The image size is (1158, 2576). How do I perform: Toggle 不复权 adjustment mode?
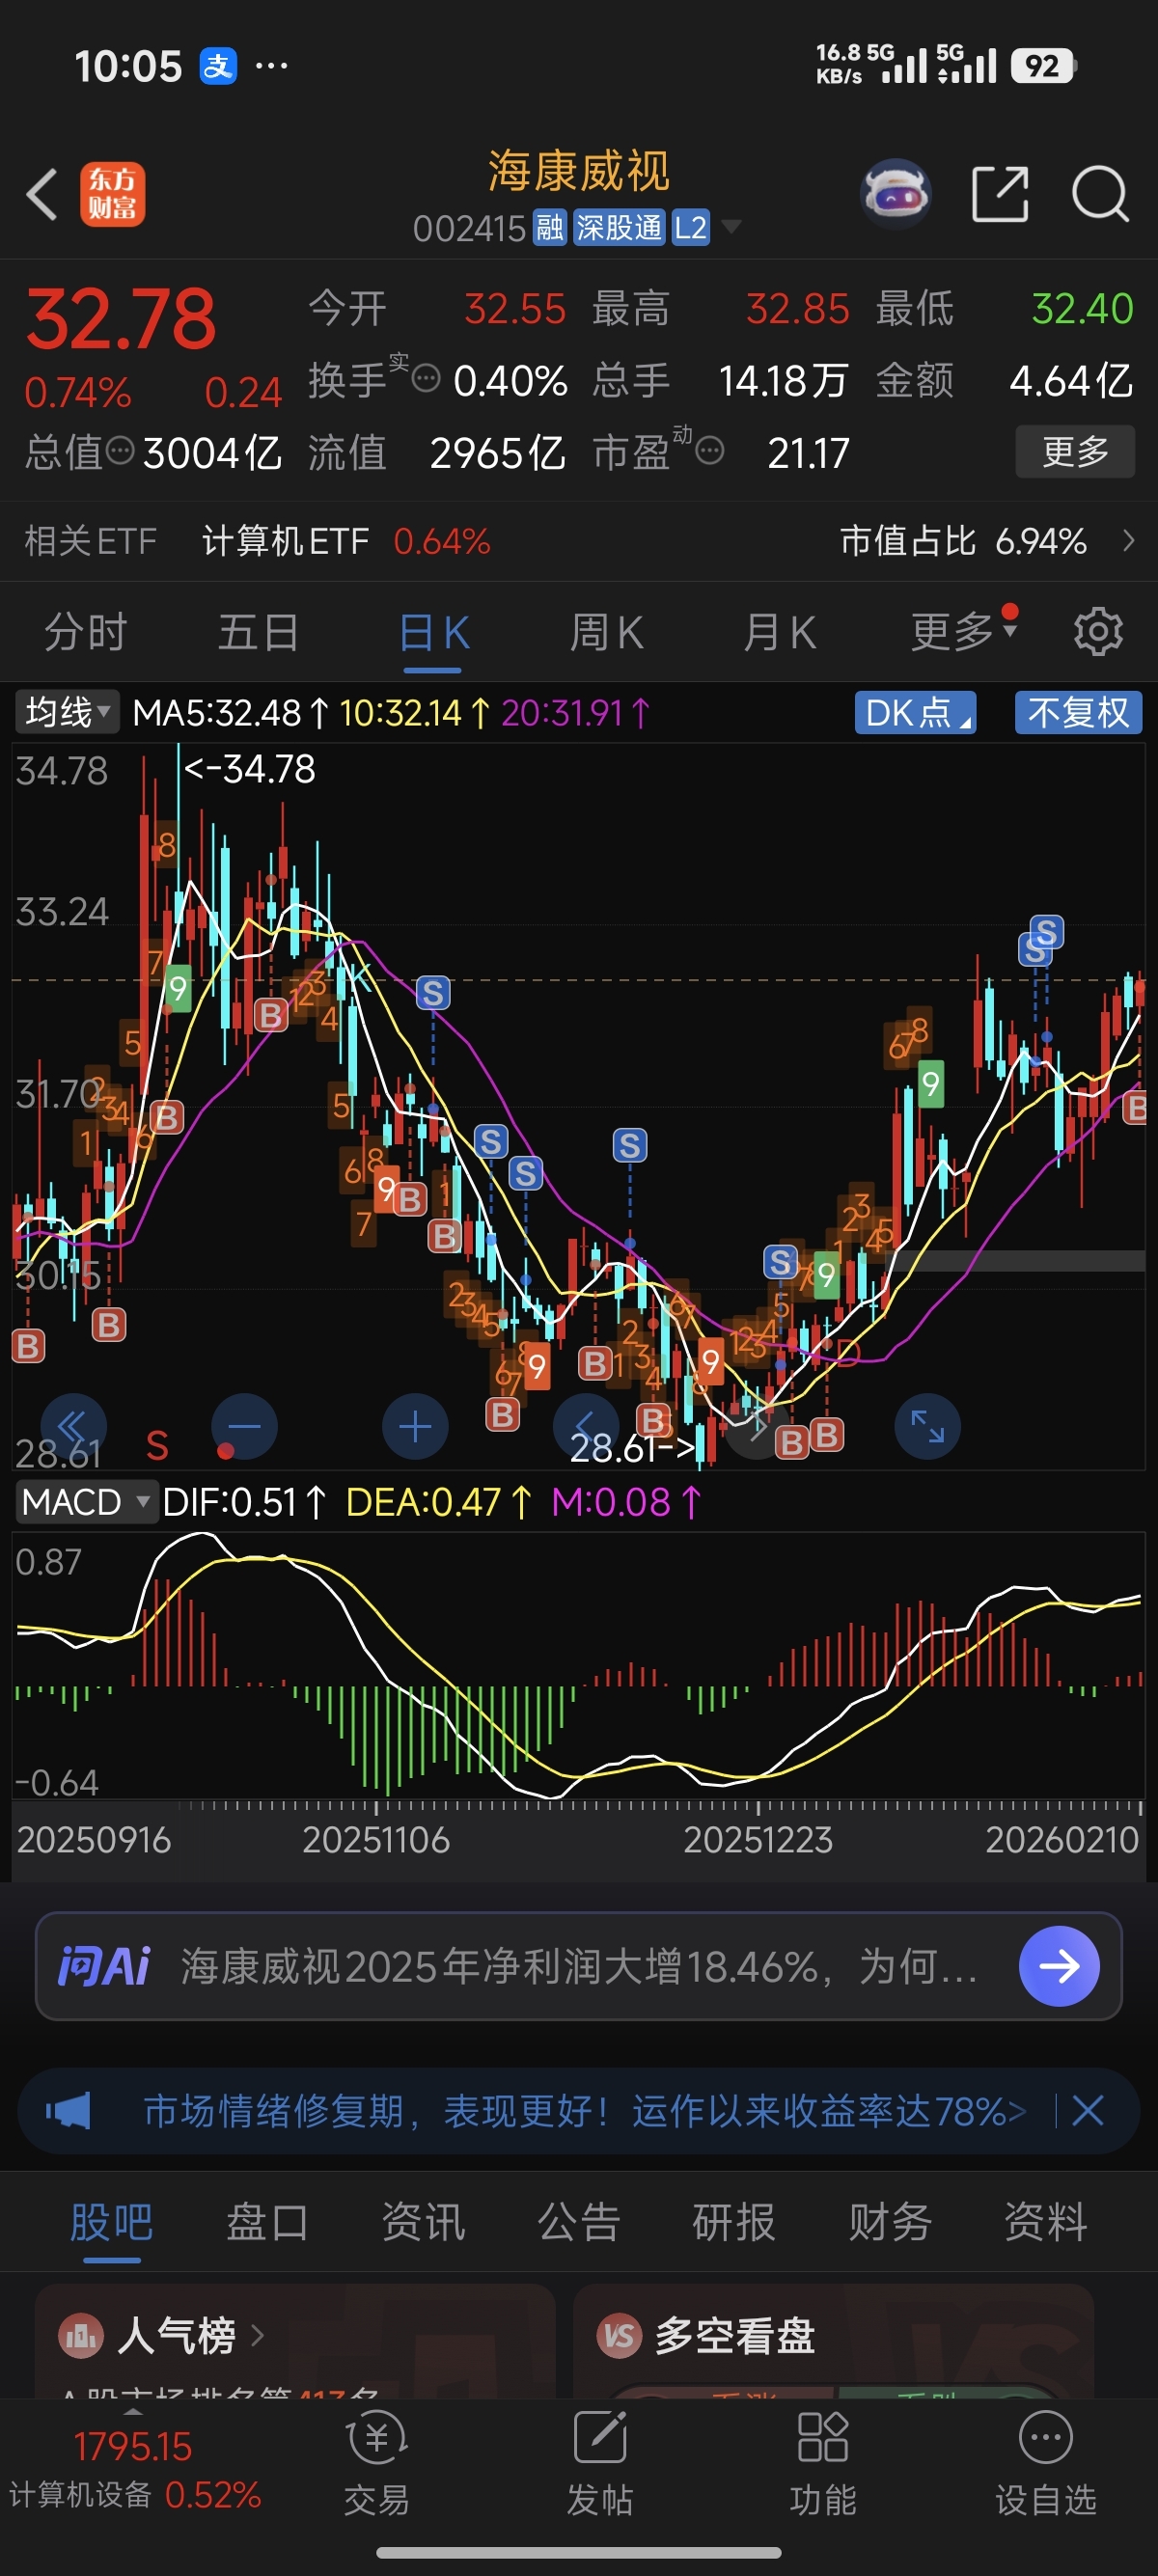(x=1078, y=713)
